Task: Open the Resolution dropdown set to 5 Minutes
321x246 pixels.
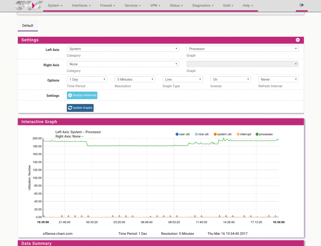Action: pyautogui.click(x=134, y=79)
